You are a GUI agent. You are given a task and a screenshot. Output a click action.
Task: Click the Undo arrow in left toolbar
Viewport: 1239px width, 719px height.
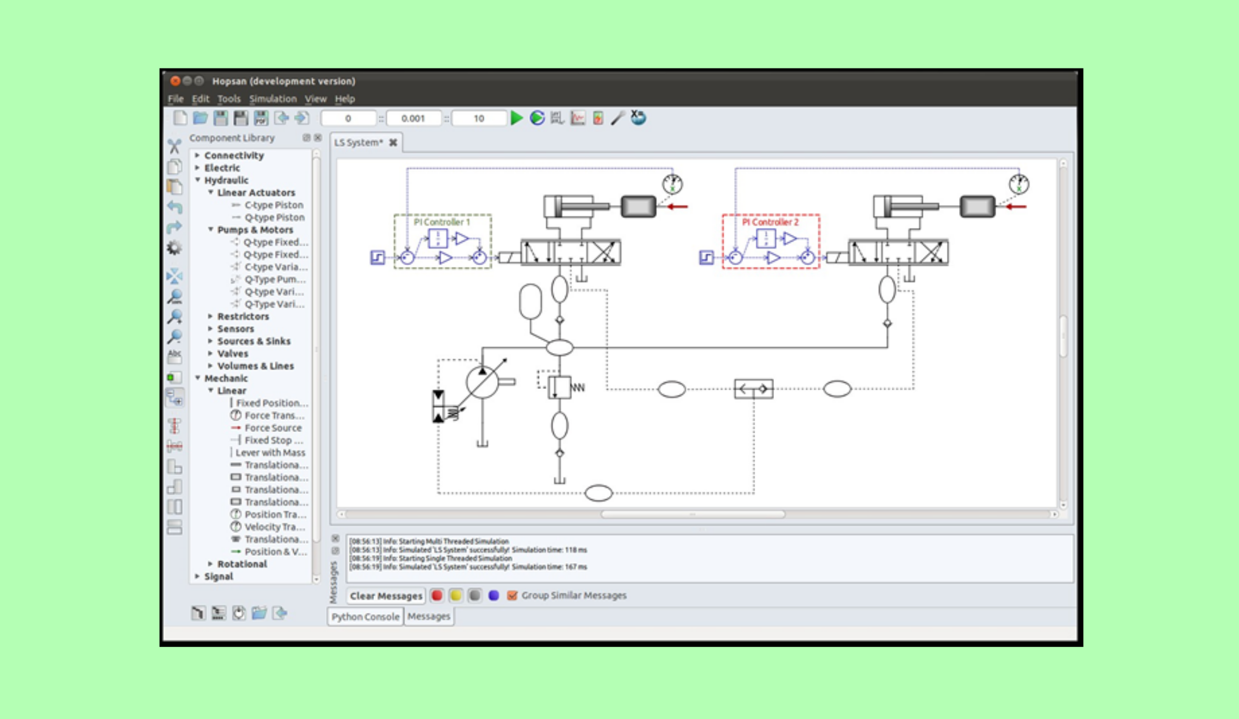(x=175, y=207)
